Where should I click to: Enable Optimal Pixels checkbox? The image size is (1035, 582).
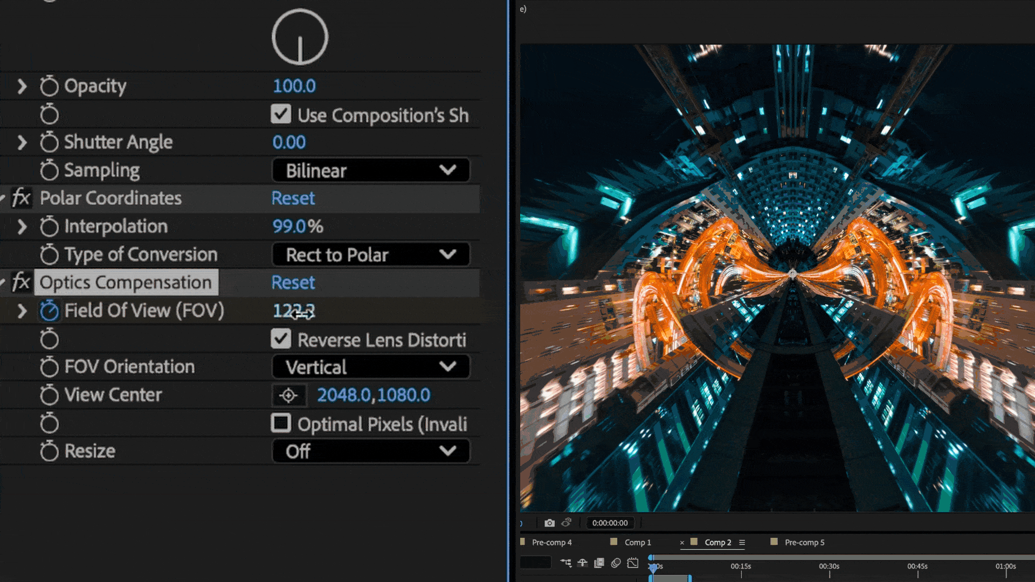tap(281, 423)
